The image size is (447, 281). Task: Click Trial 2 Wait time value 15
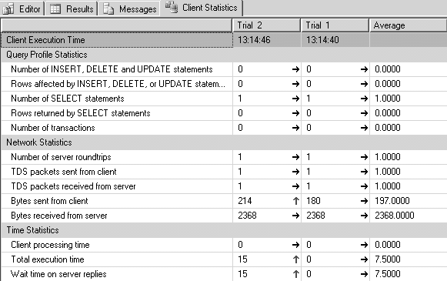click(242, 274)
